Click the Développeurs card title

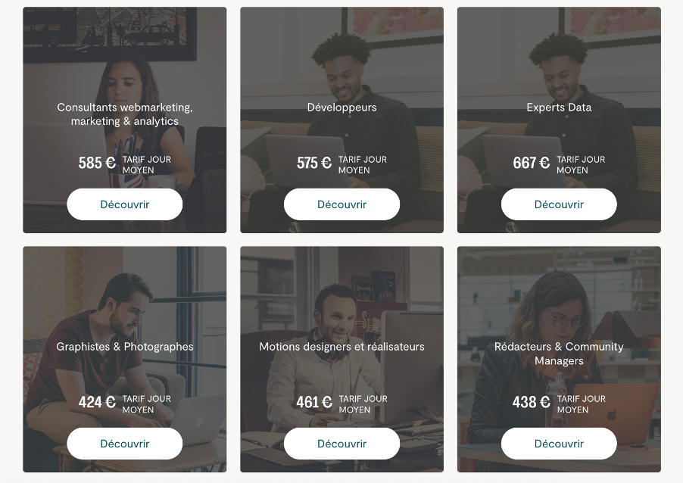point(341,108)
